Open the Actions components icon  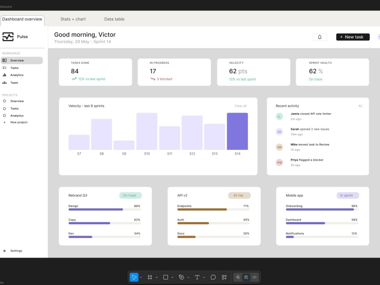pos(224,277)
